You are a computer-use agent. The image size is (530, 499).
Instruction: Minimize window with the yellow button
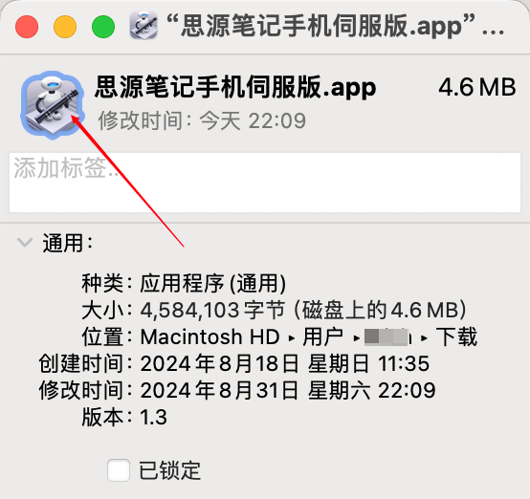click(65, 27)
